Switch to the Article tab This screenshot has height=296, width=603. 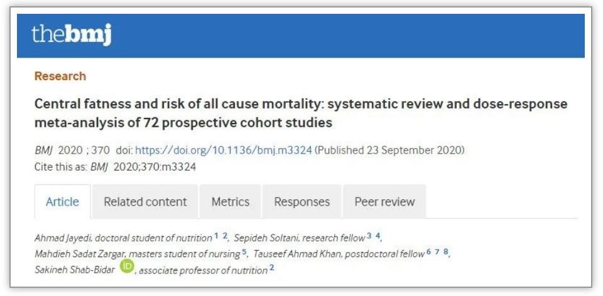tap(62, 202)
